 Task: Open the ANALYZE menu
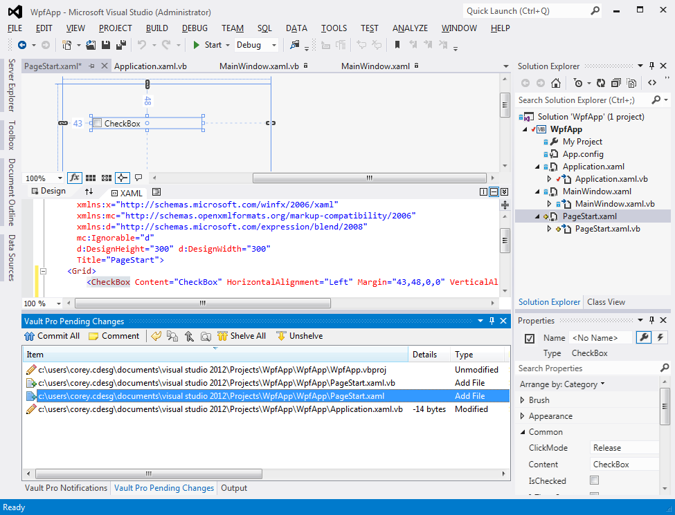pyautogui.click(x=410, y=28)
